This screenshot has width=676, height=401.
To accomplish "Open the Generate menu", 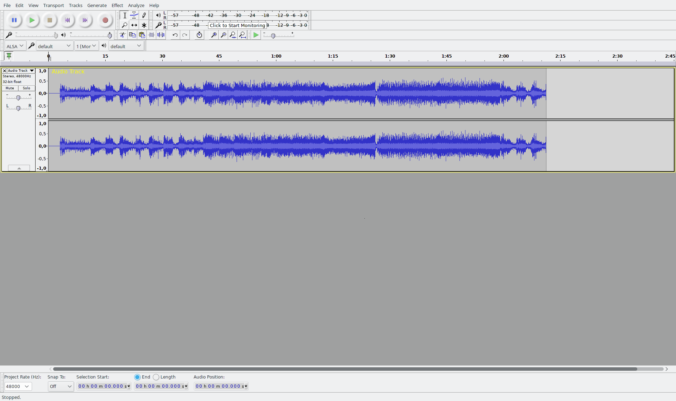I will (x=97, y=5).
